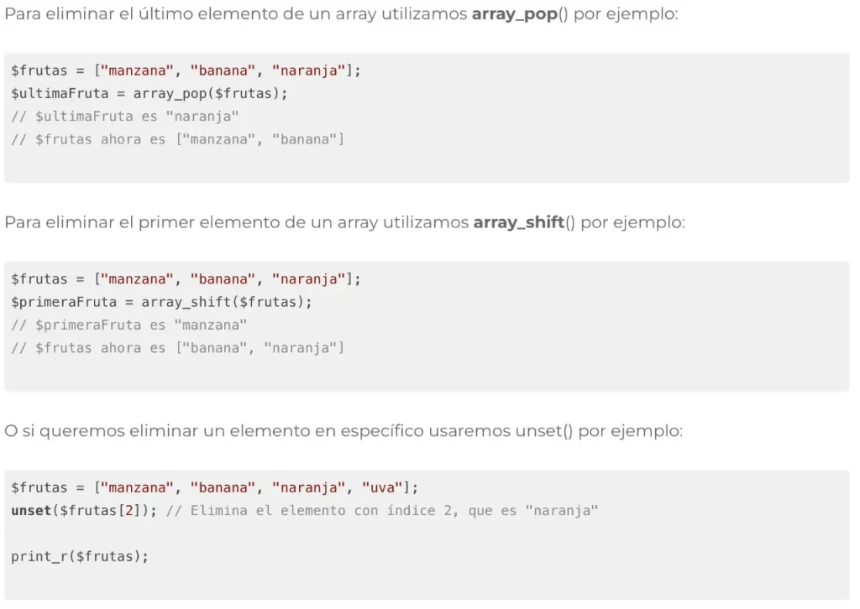Click the print_r($frutas); line

pos(80,556)
